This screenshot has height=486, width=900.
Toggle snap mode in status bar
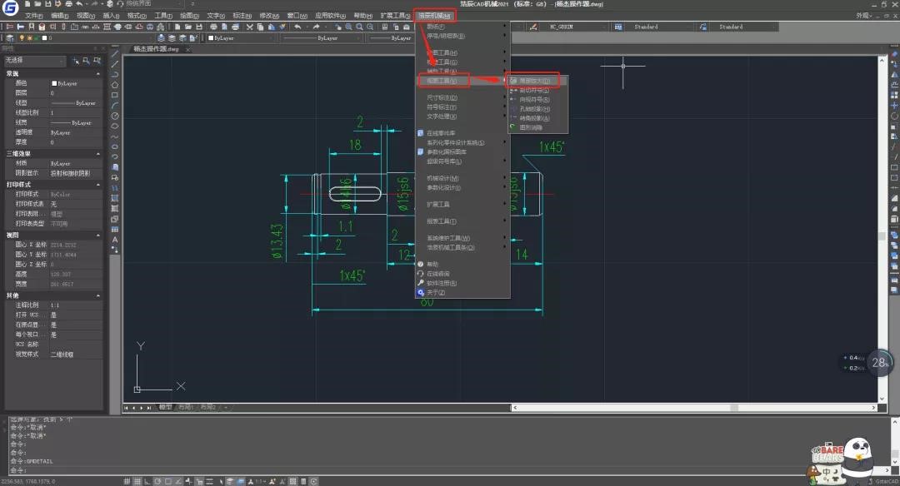point(127,481)
